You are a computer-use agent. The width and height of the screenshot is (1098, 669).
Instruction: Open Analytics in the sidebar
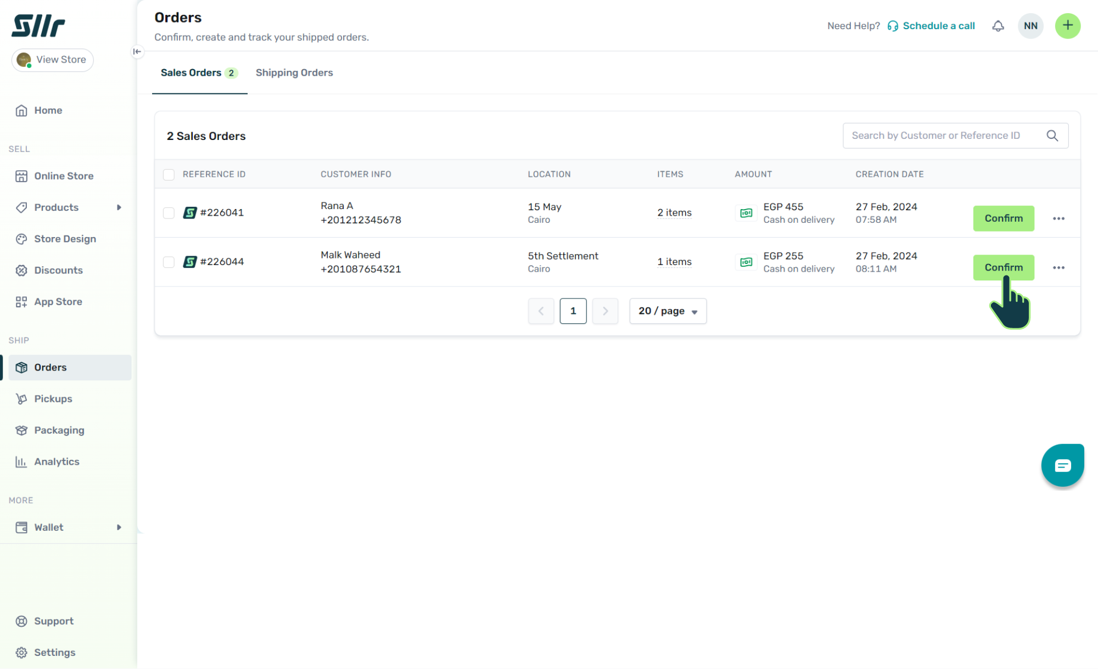tap(57, 462)
